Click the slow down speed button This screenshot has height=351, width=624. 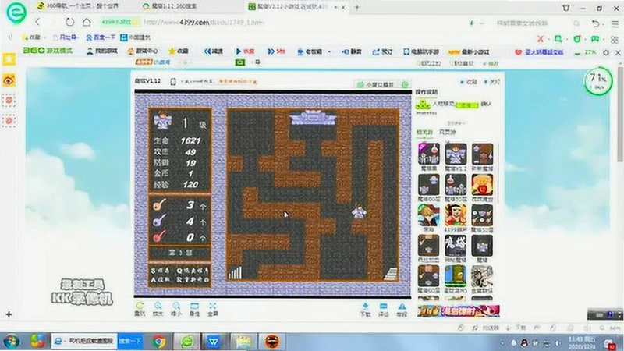tap(214, 51)
